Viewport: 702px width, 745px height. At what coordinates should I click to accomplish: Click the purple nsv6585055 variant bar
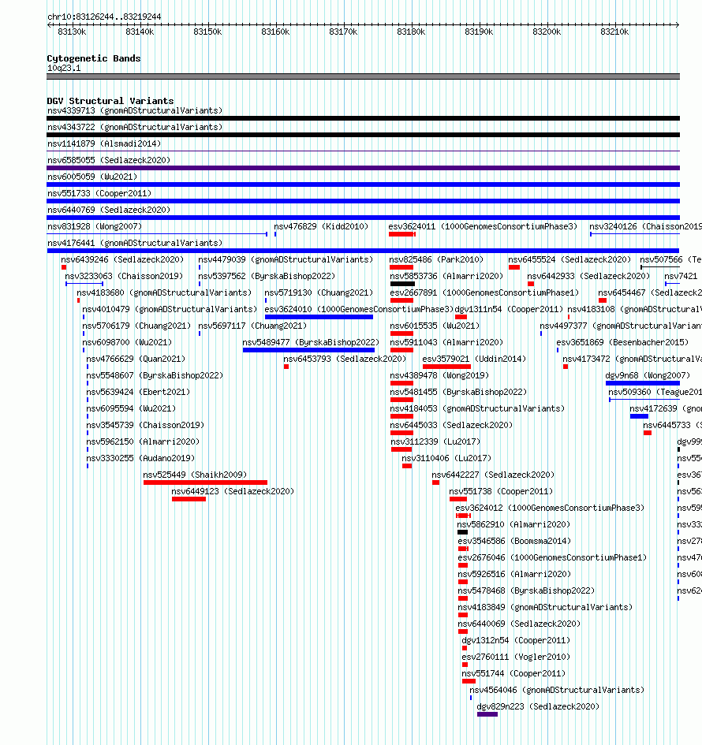(x=363, y=168)
